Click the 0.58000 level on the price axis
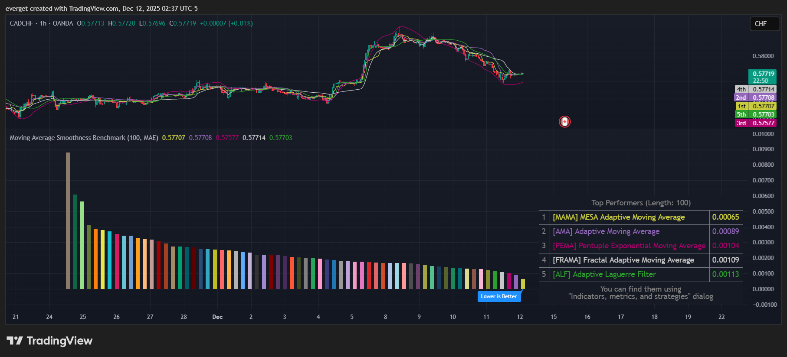 763,56
